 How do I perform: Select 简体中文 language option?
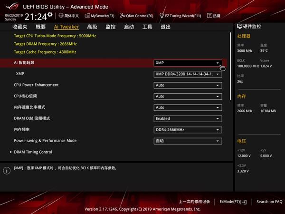tap(71, 16)
